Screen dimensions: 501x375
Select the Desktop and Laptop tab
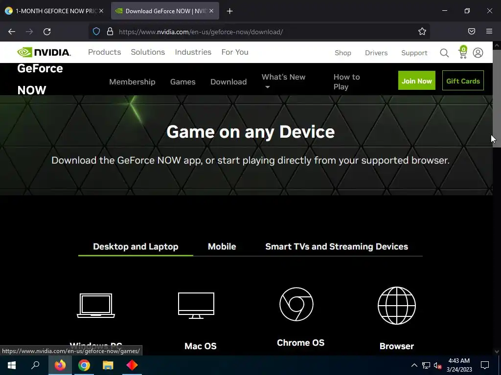click(x=136, y=247)
